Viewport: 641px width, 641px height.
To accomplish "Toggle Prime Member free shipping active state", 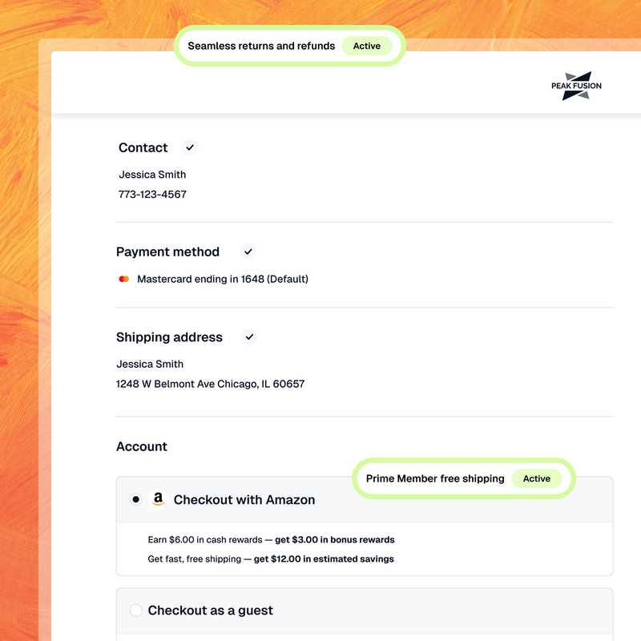I will [435, 478].
